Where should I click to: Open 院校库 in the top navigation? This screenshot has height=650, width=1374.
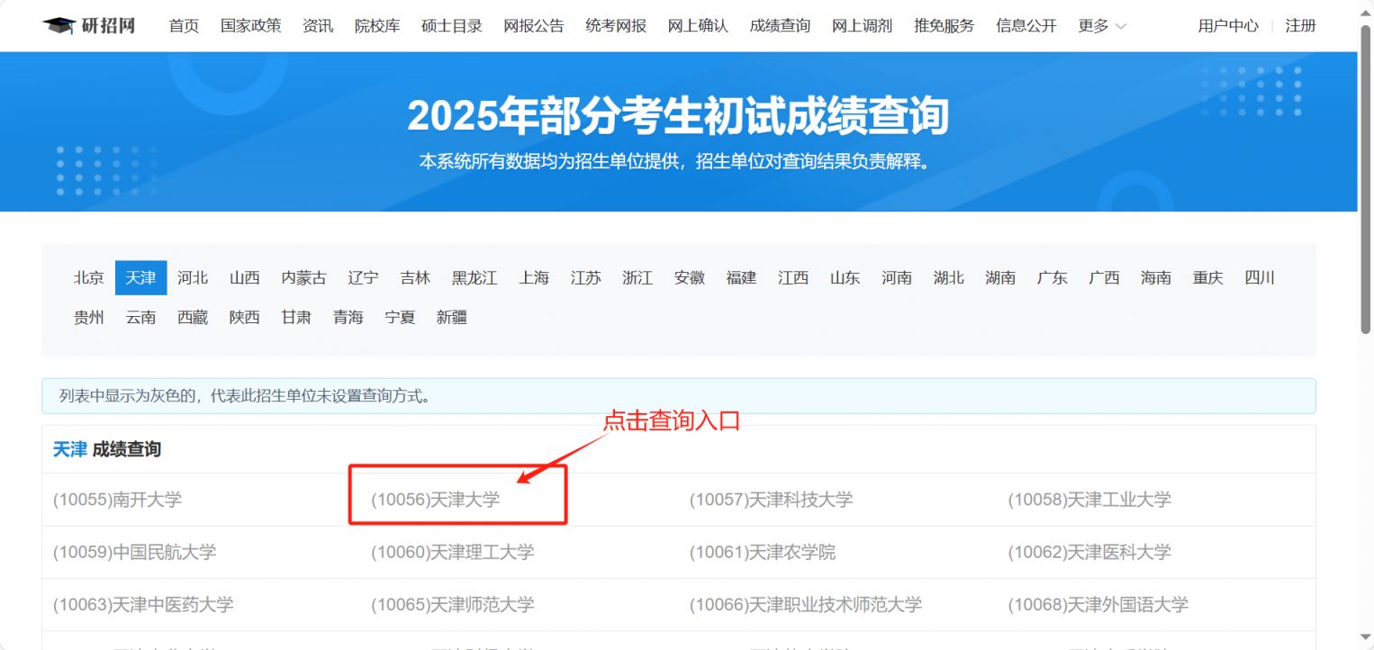[x=377, y=26]
